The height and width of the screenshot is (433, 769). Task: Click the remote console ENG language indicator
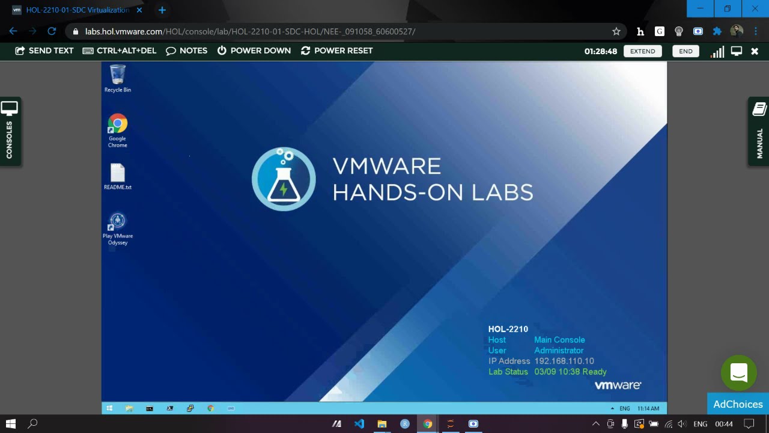click(x=625, y=408)
